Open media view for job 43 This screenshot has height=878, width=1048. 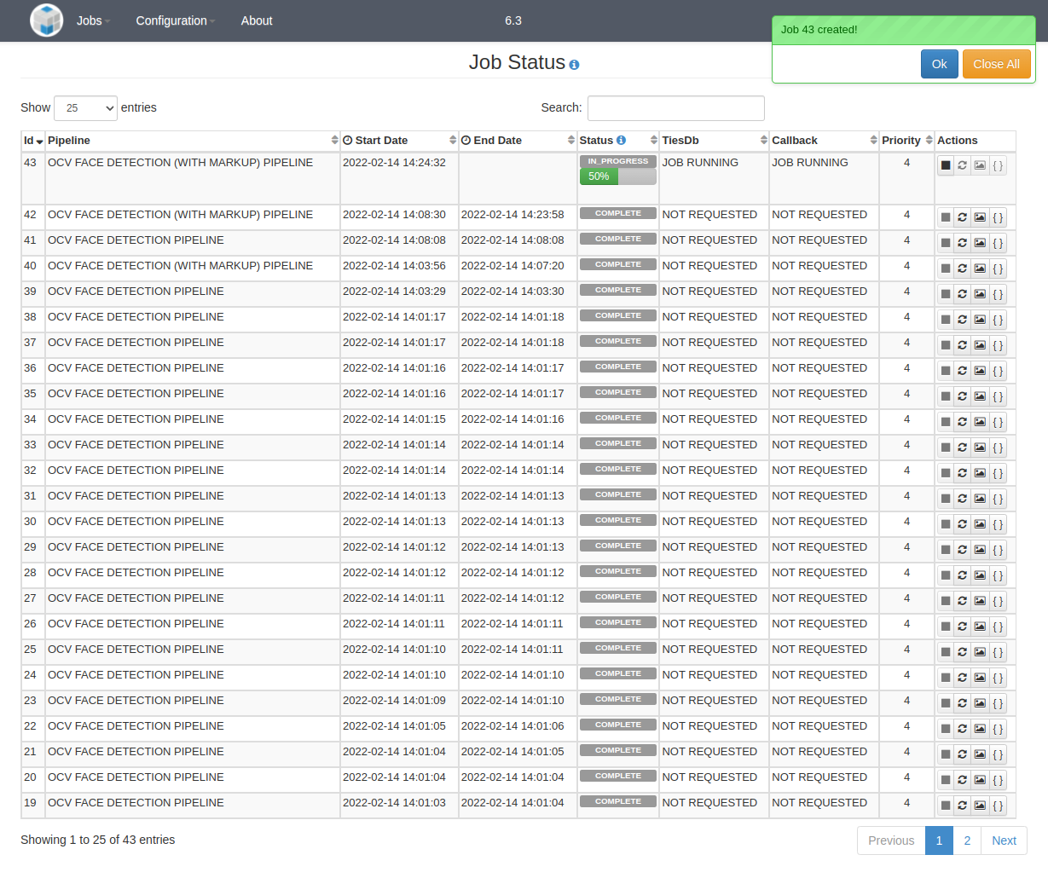click(x=980, y=165)
